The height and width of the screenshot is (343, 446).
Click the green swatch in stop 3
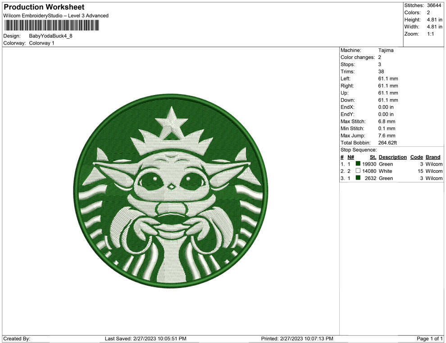pyautogui.click(x=358, y=178)
